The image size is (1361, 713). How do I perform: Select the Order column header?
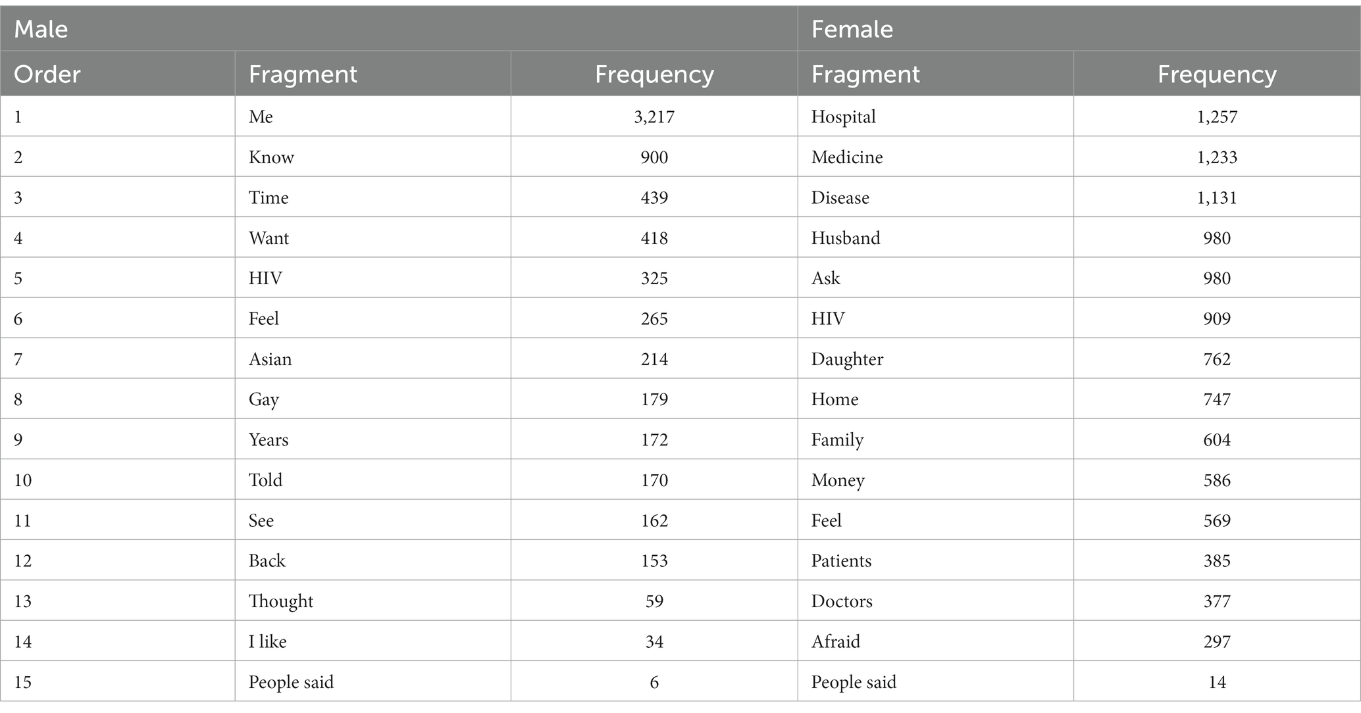tap(118, 74)
